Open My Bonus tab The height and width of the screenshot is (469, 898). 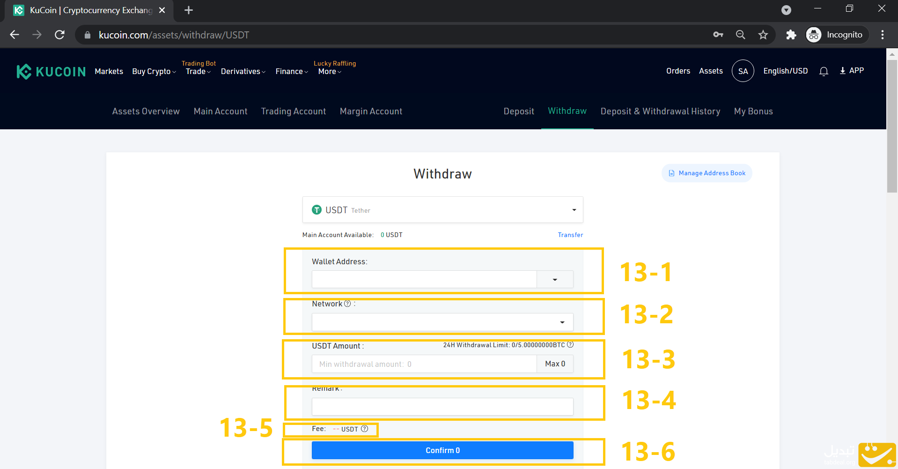coord(753,112)
